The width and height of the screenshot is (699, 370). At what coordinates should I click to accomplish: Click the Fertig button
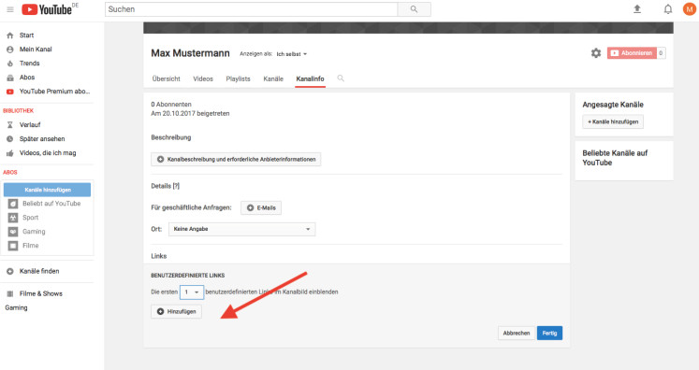[x=549, y=333]
